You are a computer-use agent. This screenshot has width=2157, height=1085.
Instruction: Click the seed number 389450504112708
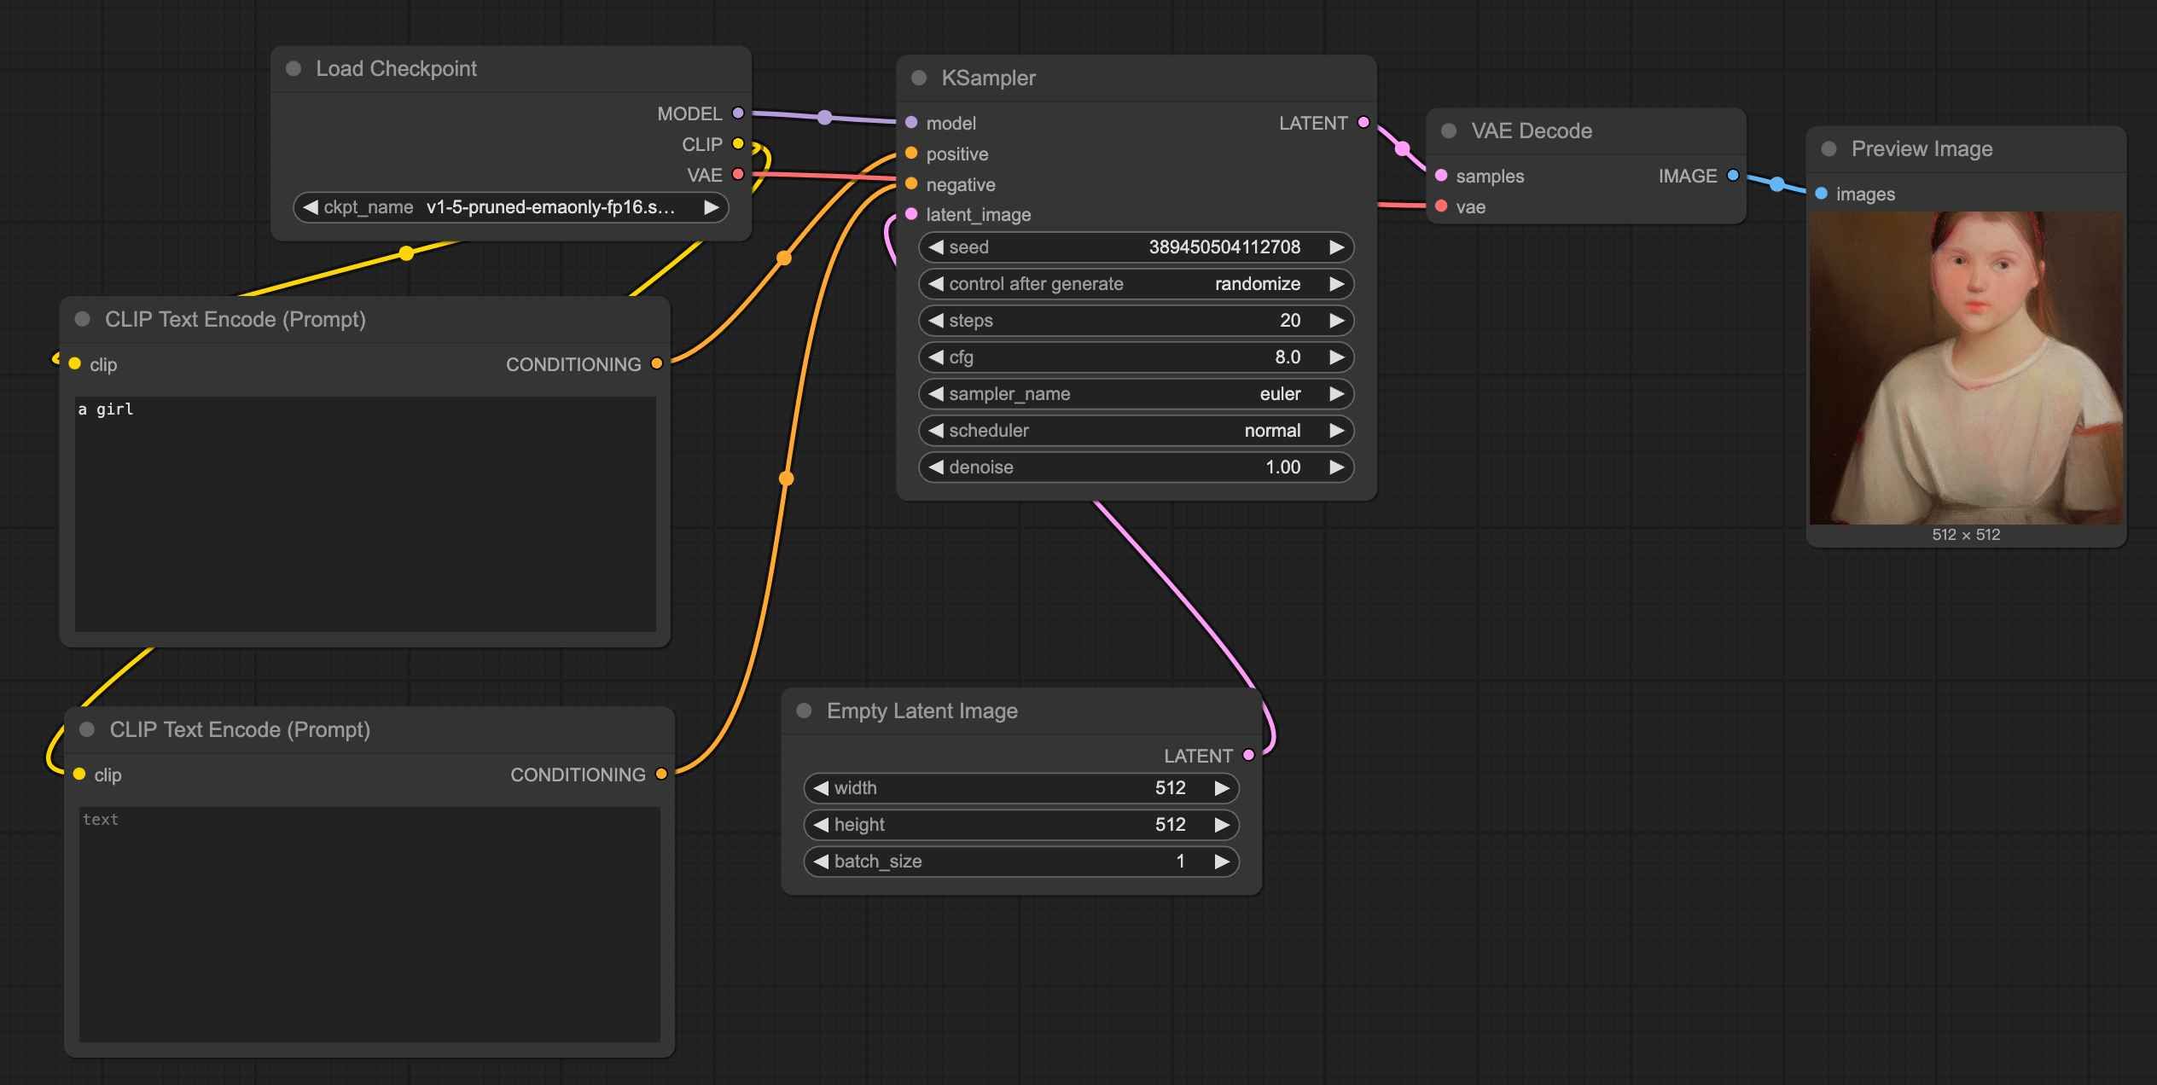[x=1224, y=247]
